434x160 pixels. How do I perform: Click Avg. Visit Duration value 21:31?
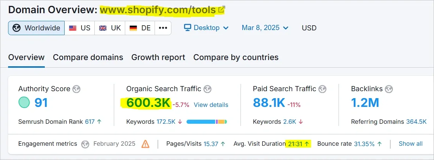(x=295, y=144)
